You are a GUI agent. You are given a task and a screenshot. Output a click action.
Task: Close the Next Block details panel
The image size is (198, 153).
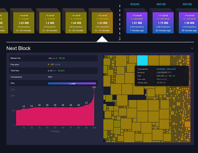(192, 48)
